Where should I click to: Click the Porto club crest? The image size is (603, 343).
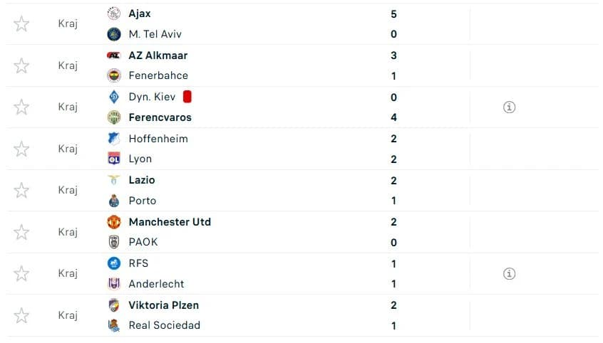(x=114, y=201)
